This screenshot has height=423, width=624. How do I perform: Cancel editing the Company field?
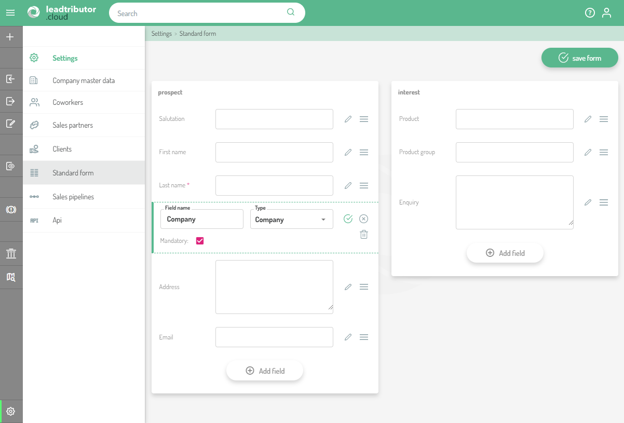[x=364, y=219]
